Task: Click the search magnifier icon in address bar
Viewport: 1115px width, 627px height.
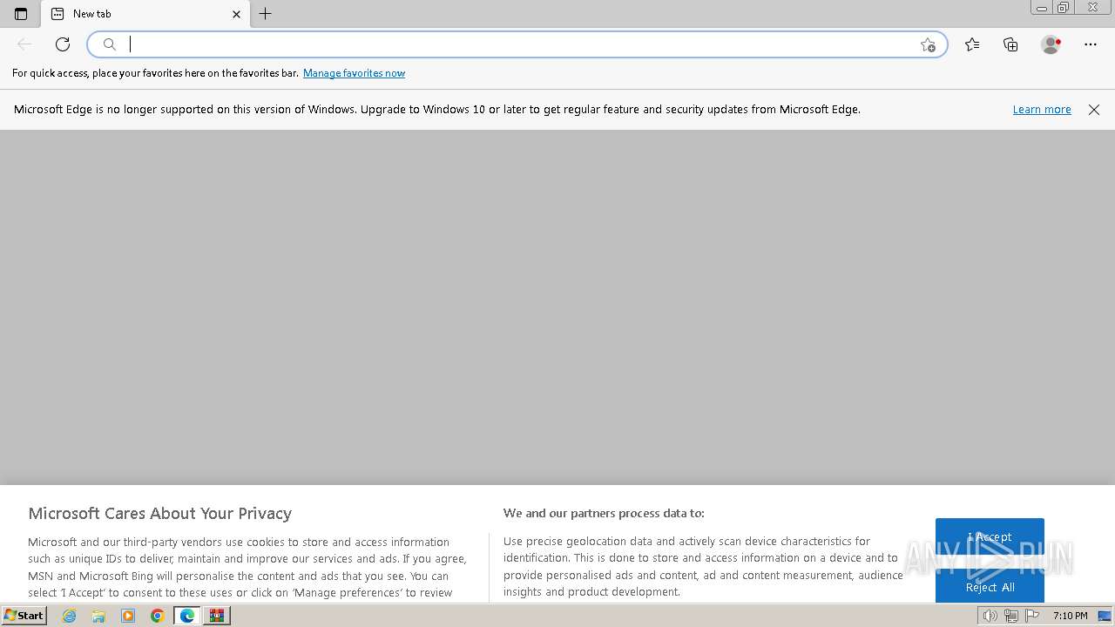Action: tap(110, 44)
